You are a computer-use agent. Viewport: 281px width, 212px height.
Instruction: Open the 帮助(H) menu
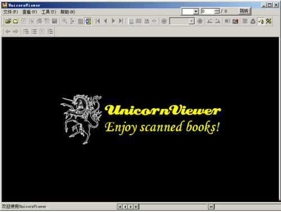[67, 12]
